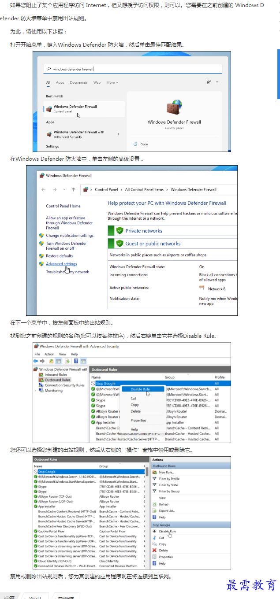This screenshot has height=599, width=280.
Task: Open the Action menu in Advanced Security window
Action: pyautogui.click(x=49, y=354)
